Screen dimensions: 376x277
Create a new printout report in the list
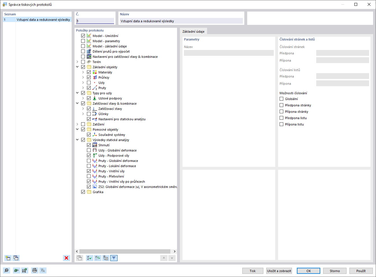pos(8,258)
